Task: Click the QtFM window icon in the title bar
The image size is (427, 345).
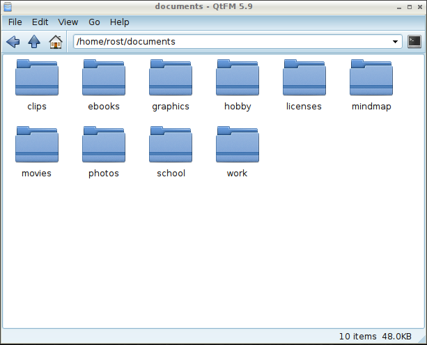Action: click(8, 7)
